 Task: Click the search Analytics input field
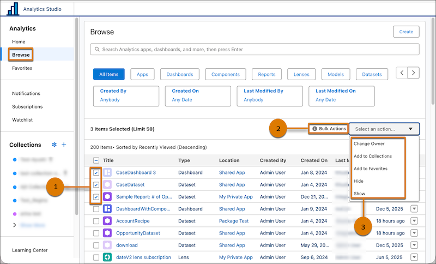[255, 49]
